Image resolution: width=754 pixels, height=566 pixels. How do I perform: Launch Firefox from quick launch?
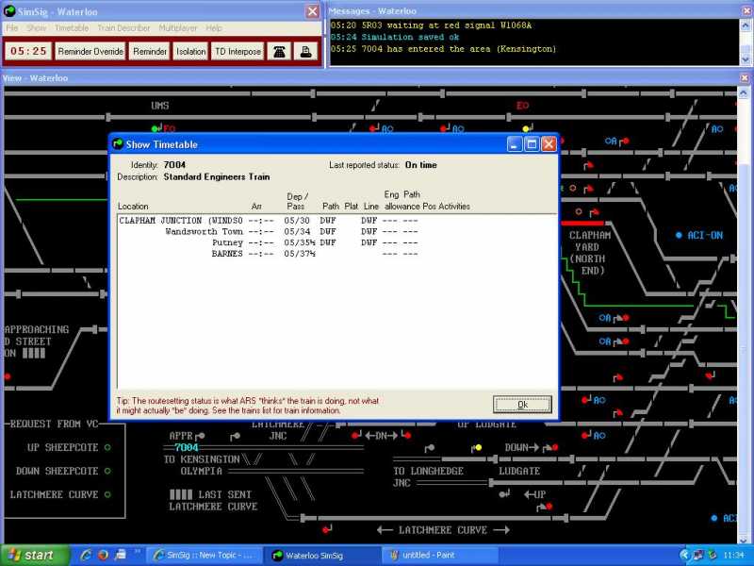coord(103,556)
